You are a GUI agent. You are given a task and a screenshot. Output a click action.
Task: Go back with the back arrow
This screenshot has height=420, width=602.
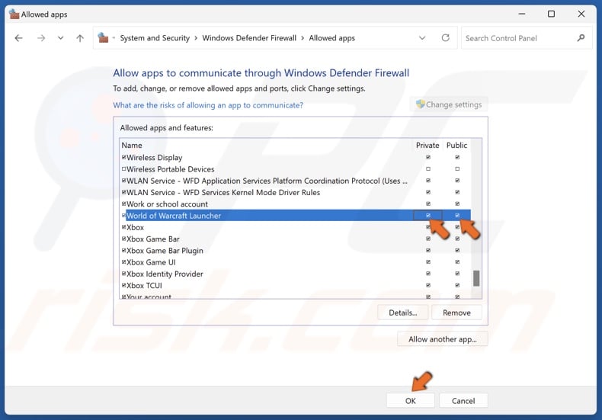click(x=18, y=38)
